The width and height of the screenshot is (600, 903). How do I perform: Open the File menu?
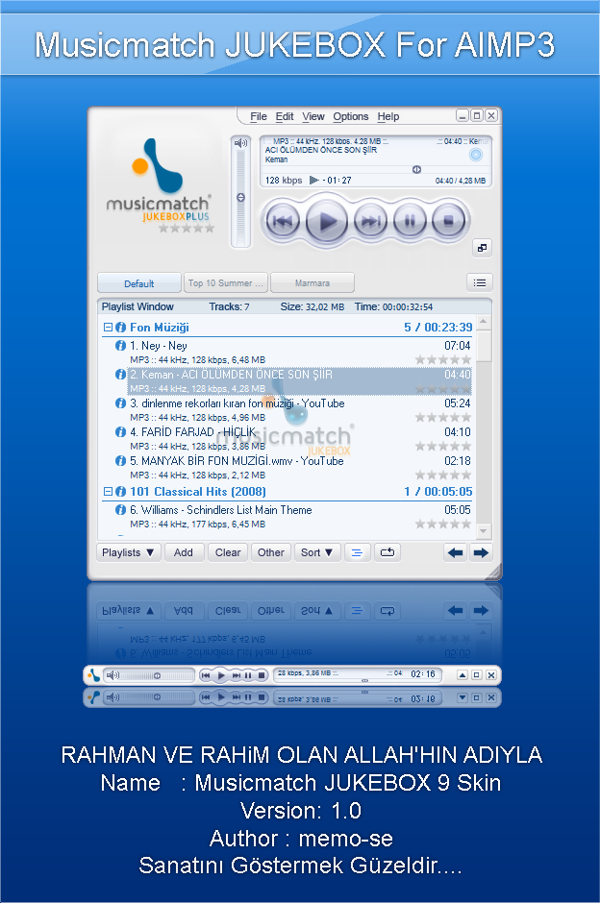coord(259,116)
